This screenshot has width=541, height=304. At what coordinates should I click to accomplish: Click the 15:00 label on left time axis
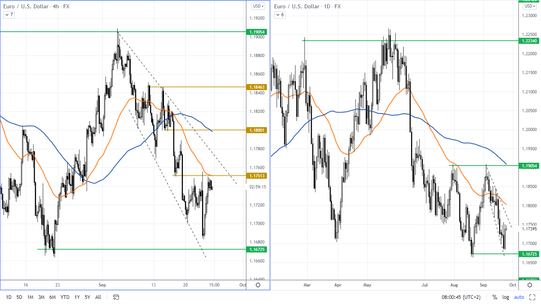(x=214, y=285)
